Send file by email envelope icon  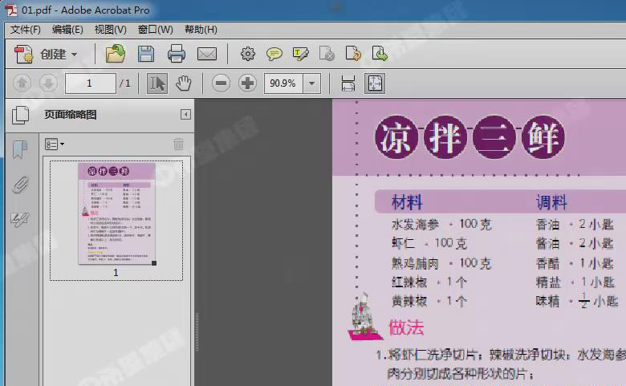coord(207,55)
